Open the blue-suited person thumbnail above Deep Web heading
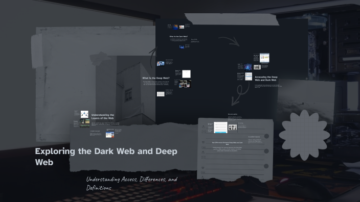The image size is (360, 202). [161, 63]
